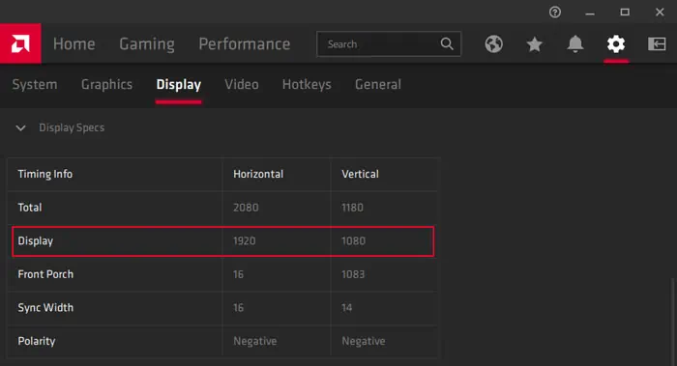Open the favorites star icon

pyautogui.click(x=535, y=44)
